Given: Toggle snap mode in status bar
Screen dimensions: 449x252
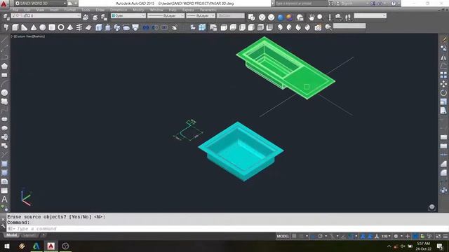Looking at the screenshot, I should click(x=301, y=236).
